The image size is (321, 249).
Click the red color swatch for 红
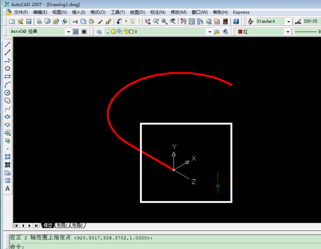[x=240, y=31]
